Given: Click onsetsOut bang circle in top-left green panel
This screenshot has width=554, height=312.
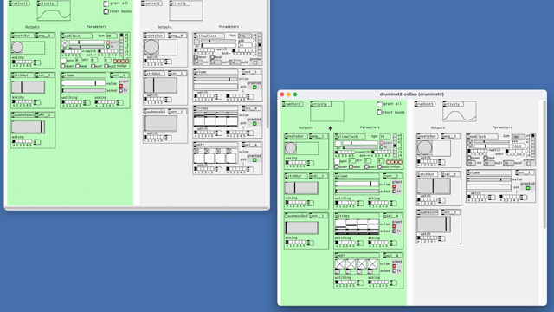Looking at the screenshot, I should tap(17, 47).
